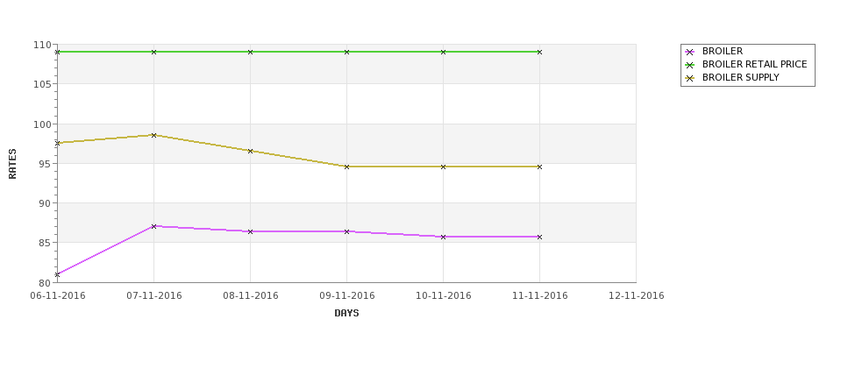Click purple BROILER point on 07-11-2016
The image size is (855, 376).
[153, 226]
